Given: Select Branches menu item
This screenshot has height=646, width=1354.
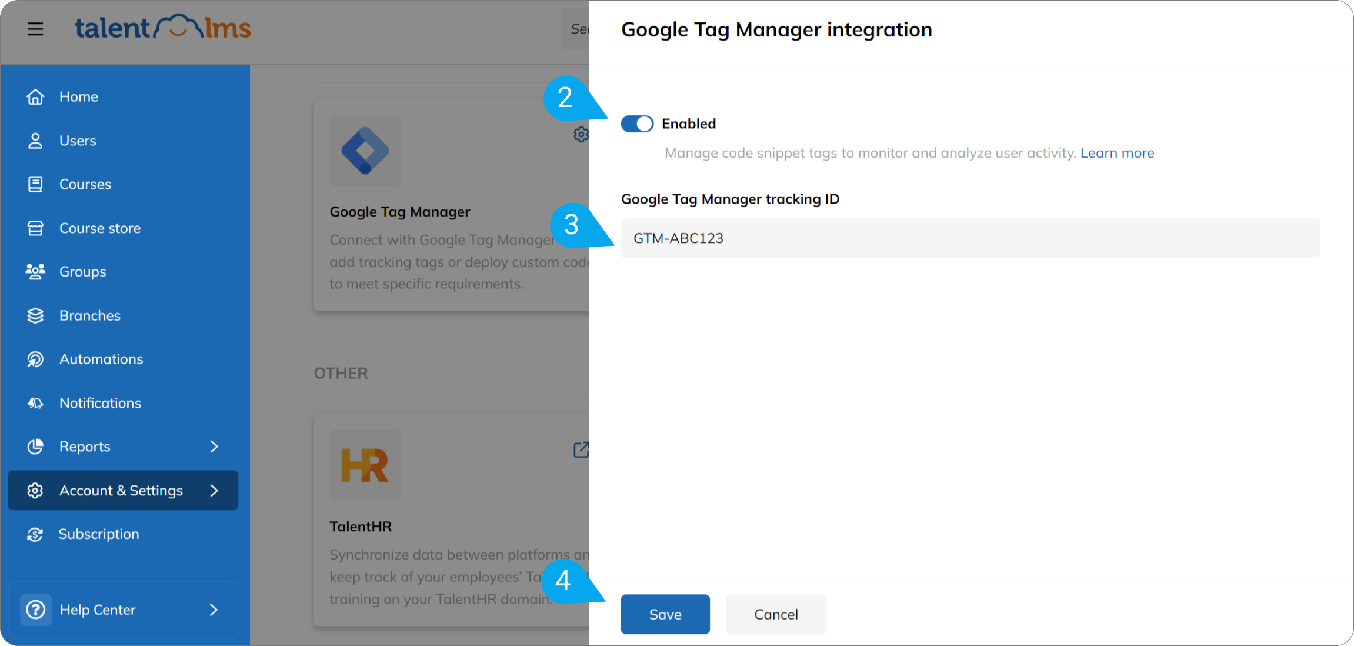Looking at the screenshot, I should click(x=90, y=315).
